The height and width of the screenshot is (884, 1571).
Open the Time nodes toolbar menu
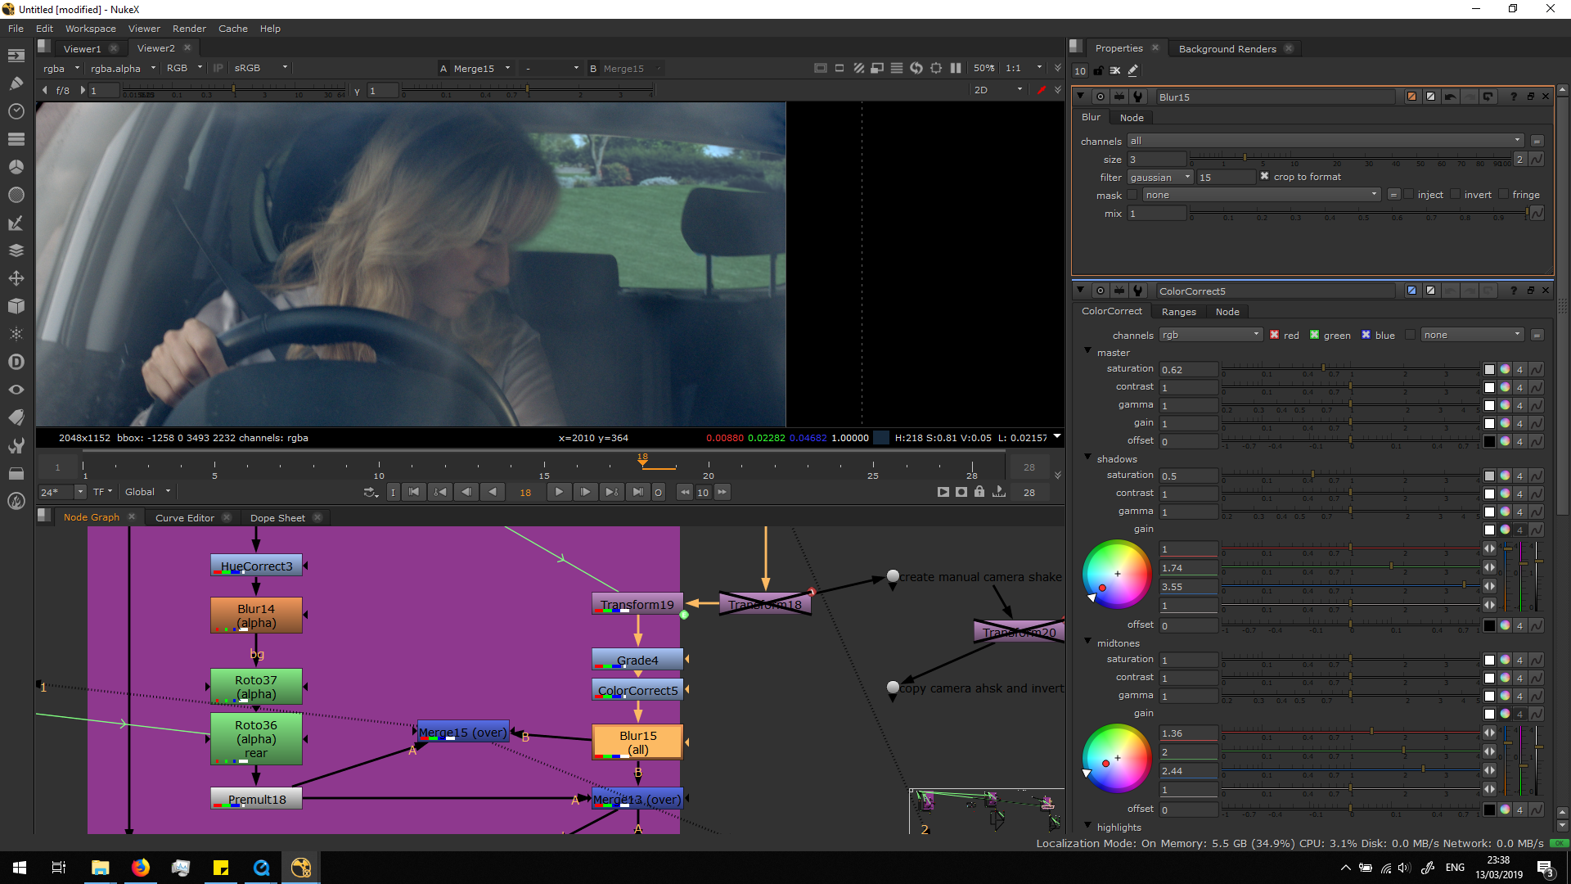click(x=16, y=110)
